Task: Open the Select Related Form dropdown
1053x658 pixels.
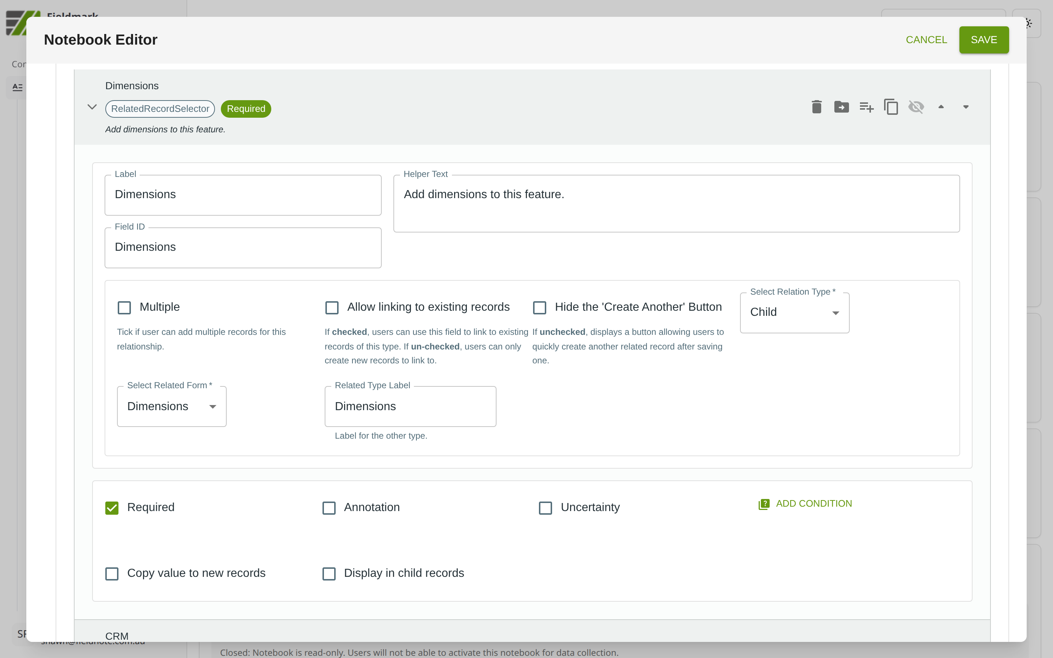Action: tap(171, 406)
